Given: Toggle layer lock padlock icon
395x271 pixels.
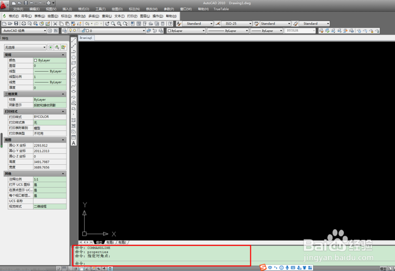Looking at the screenshot, I should click(84, 31).
